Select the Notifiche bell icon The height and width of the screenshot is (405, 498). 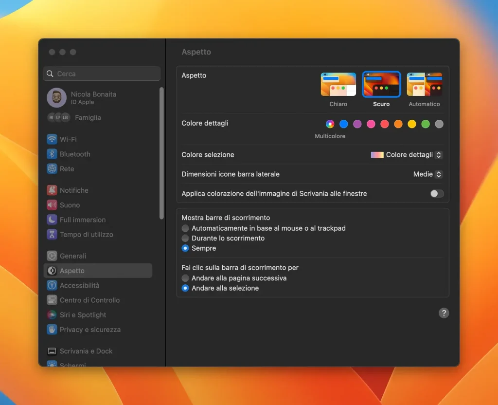tap(52, 190)
